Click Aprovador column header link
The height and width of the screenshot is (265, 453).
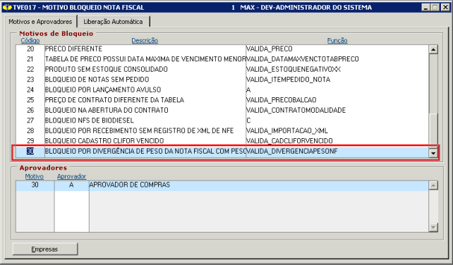pyautogui.click(x=71, y=176)
